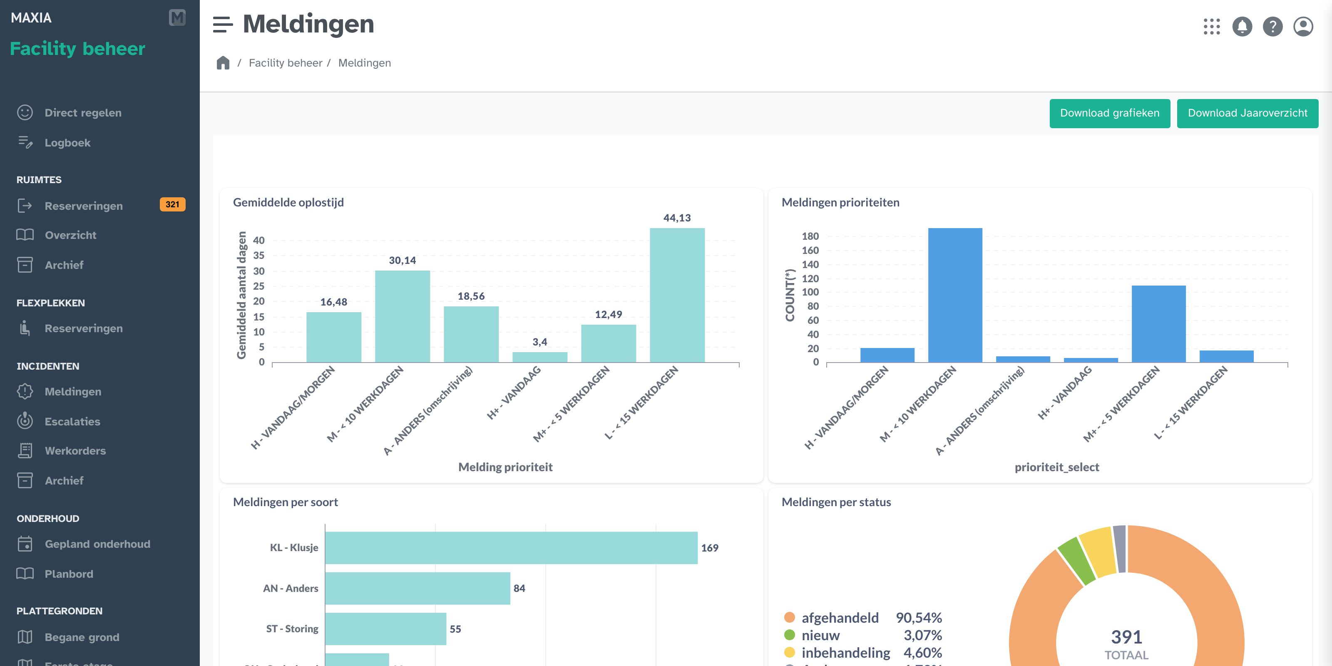The width and height of the screenshot is (1332, 666).
Task: Open Gepland onderhoud menu item
Action: pyautogui.click(x=98, y=544)
